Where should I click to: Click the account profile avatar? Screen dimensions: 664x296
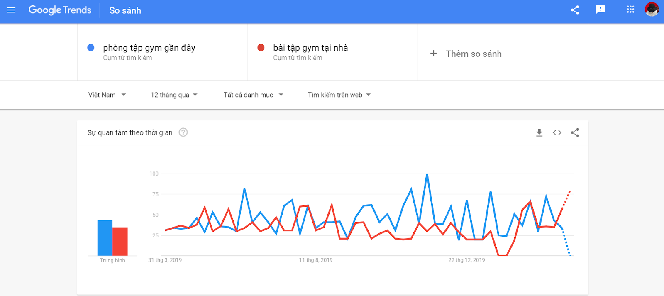(652, 10)
